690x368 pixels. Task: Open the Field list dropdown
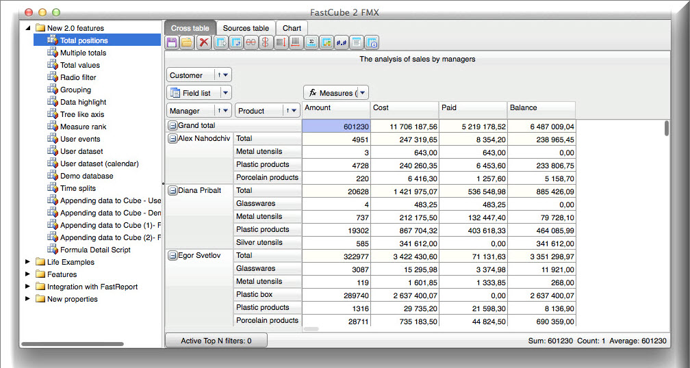[225, 93]
